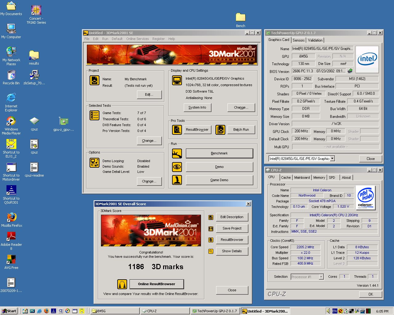Image resolution: width=394 pixels, height=315 pixels.
Task: Click the Game Demo button
Action: tap(219, 180)
